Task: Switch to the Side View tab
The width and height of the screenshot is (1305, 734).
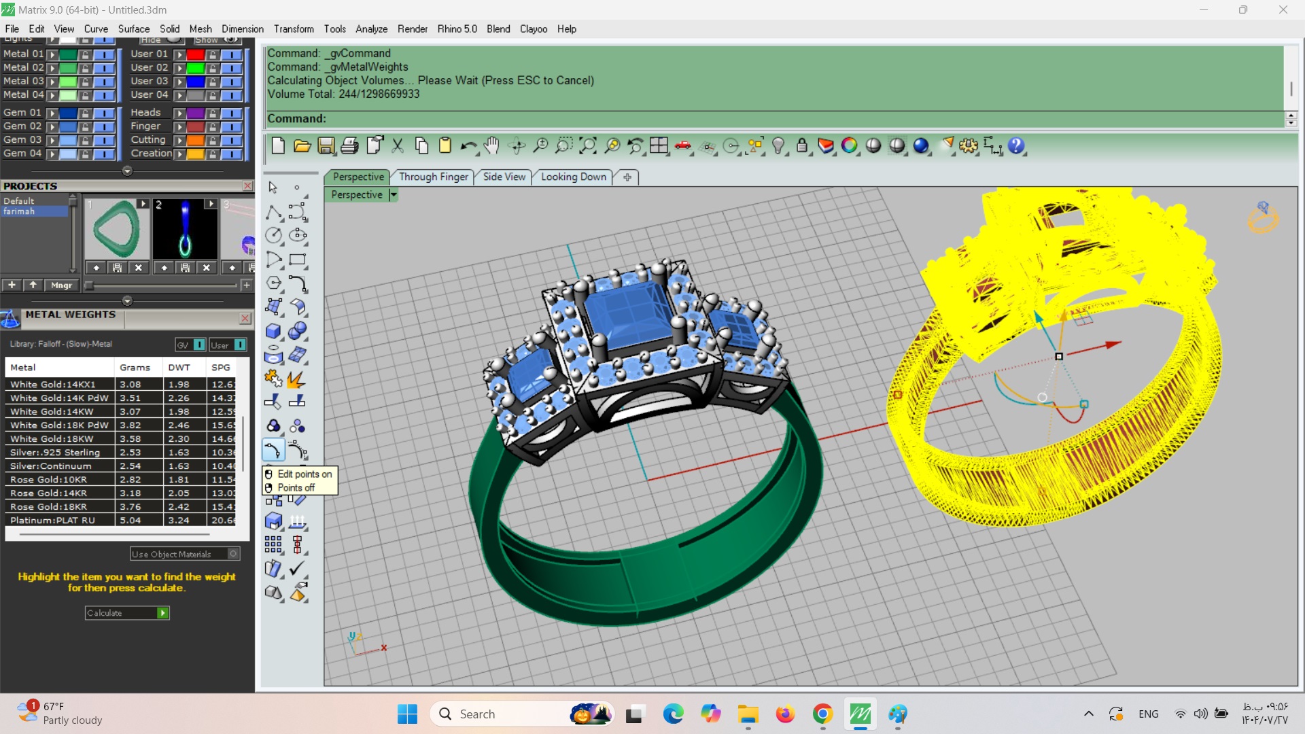Action: click(x=504, y=177)
